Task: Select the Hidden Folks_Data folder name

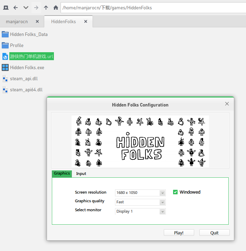Action: (29, 34)
